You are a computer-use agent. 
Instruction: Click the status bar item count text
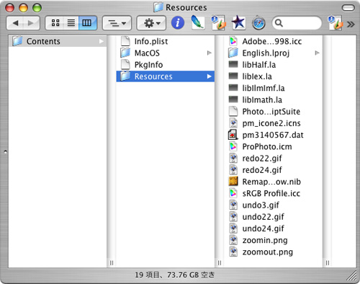pyautogui.click(x=174, y=275)
